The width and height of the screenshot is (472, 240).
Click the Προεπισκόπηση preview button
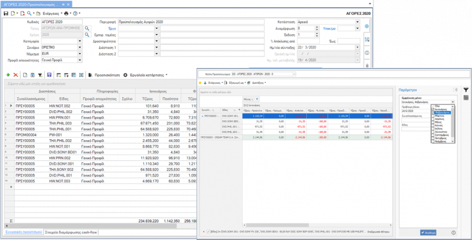(x=104, y=75)
